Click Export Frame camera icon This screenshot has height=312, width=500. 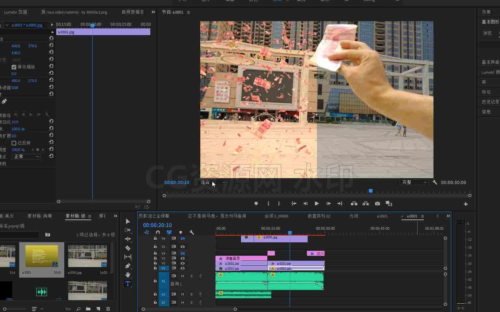pyautogui.click(x=377, y=204)
